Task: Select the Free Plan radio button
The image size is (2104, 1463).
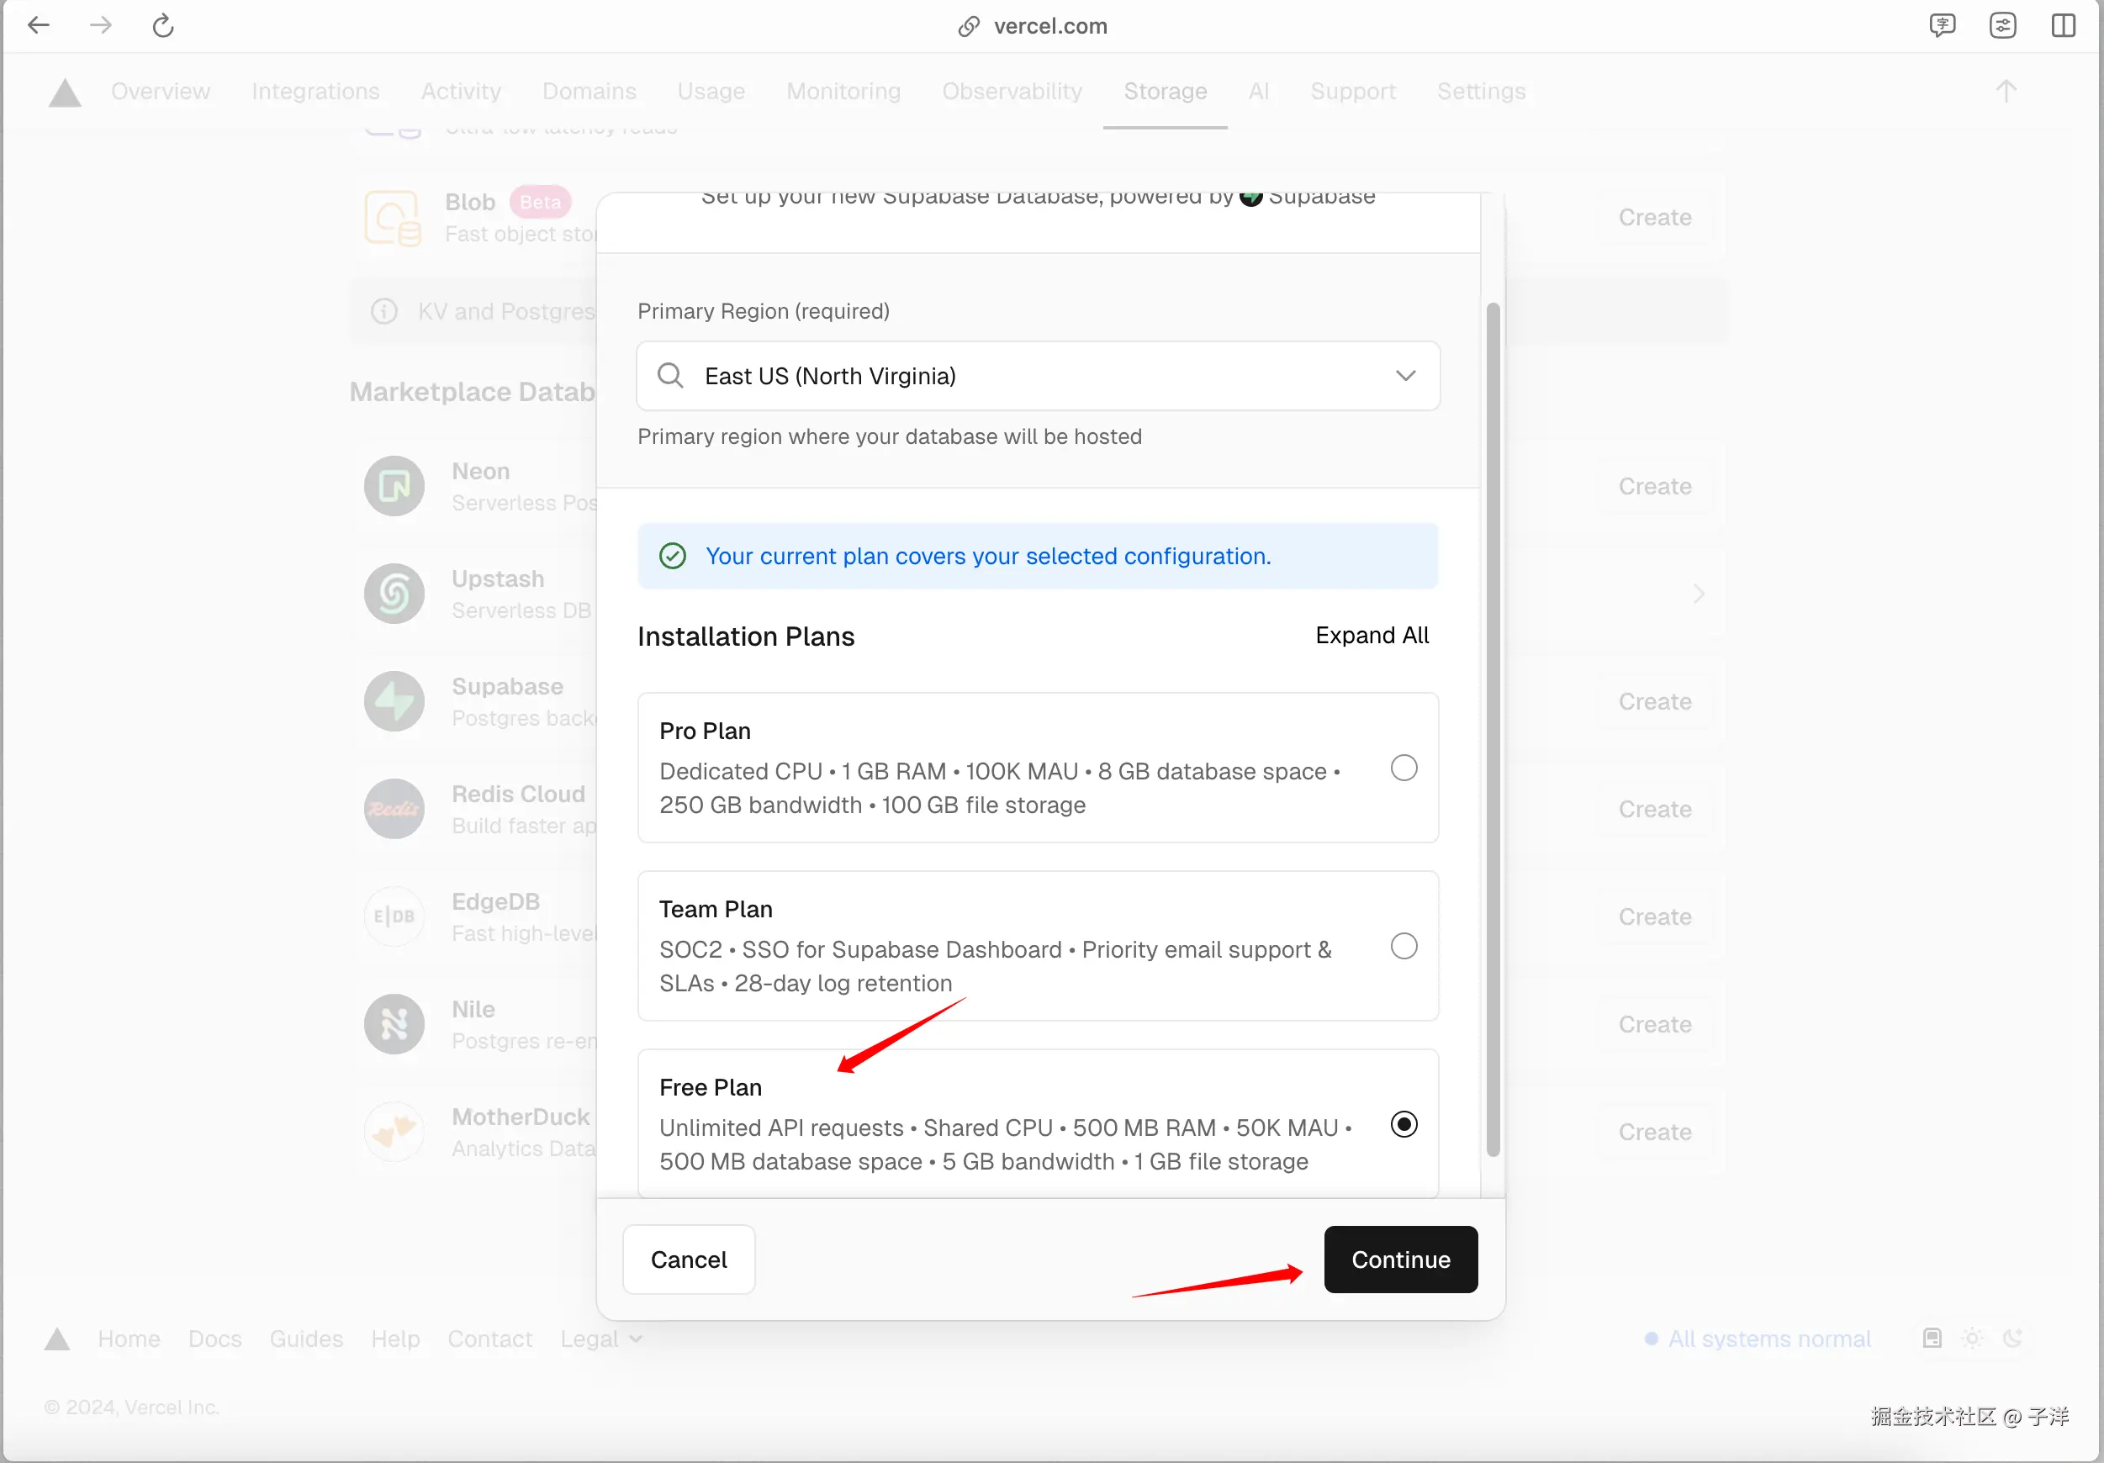Action: pyautogui.click(x=1403, y=1124)
